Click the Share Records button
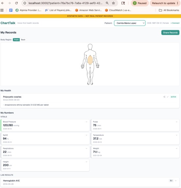181x188 pixels. 170,32
